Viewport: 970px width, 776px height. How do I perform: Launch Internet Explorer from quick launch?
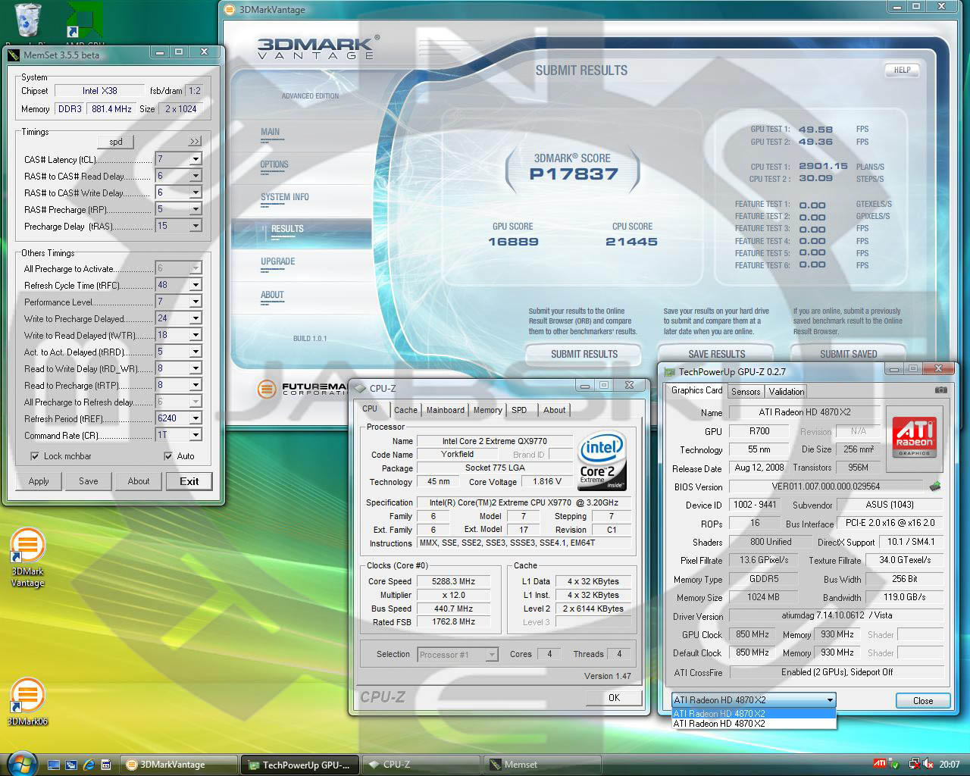coord(89,765)
